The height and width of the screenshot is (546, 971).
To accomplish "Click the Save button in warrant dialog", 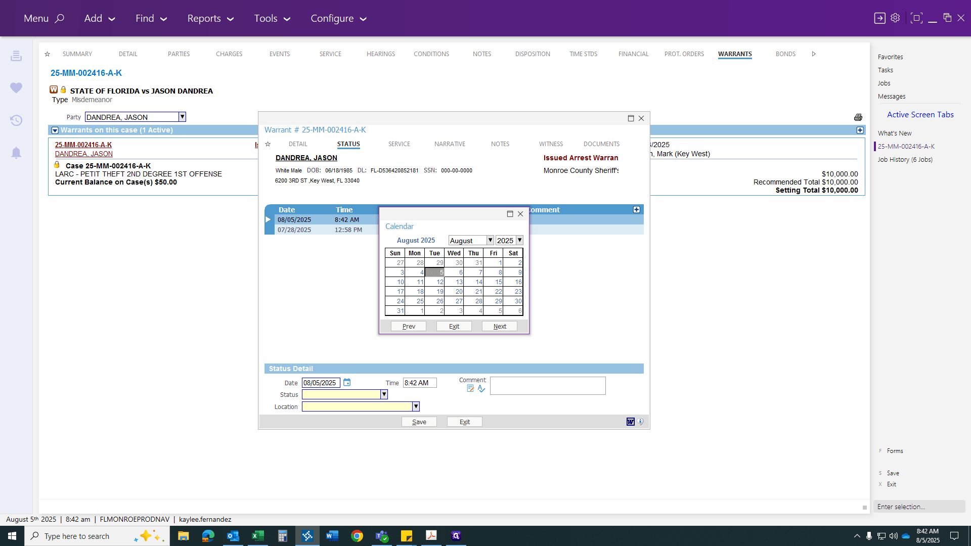I will (419, 422).
